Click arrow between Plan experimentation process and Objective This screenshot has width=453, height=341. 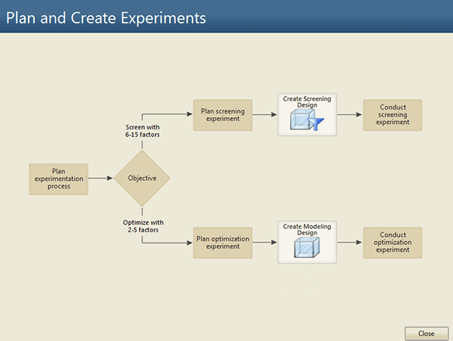pos(100,178)
